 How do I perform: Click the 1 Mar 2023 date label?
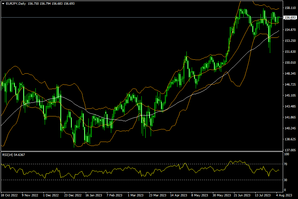[135, 195]
